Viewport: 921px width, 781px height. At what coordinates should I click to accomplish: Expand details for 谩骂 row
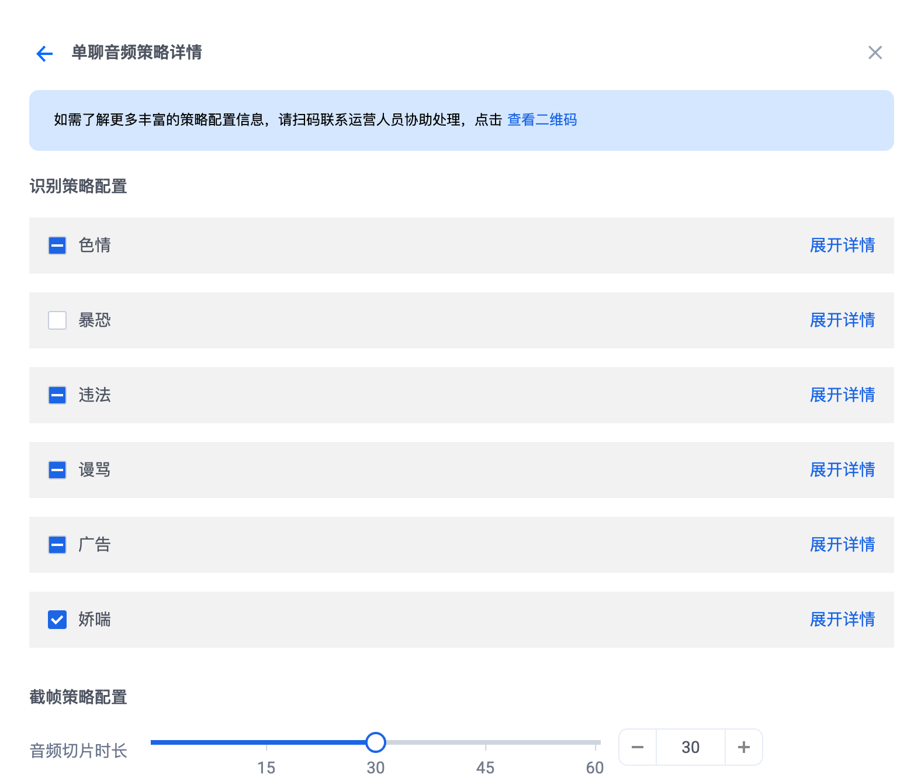point(842,469)
